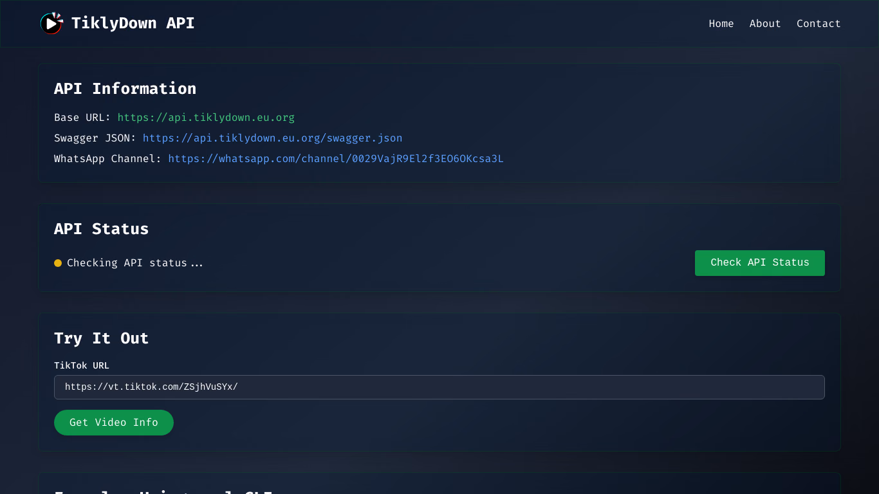Screen dimensions: 879x494
Task: Click the 'Swagger JSON:' label
Action: [95, 138]
